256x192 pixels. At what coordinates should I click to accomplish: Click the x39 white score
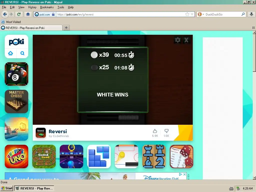point(104,55)
